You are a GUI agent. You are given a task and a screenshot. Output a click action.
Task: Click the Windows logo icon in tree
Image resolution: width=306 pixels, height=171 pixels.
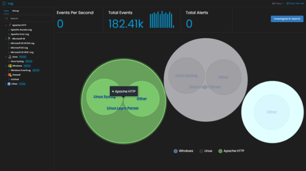pyautogui.click(x=9, y=66)
